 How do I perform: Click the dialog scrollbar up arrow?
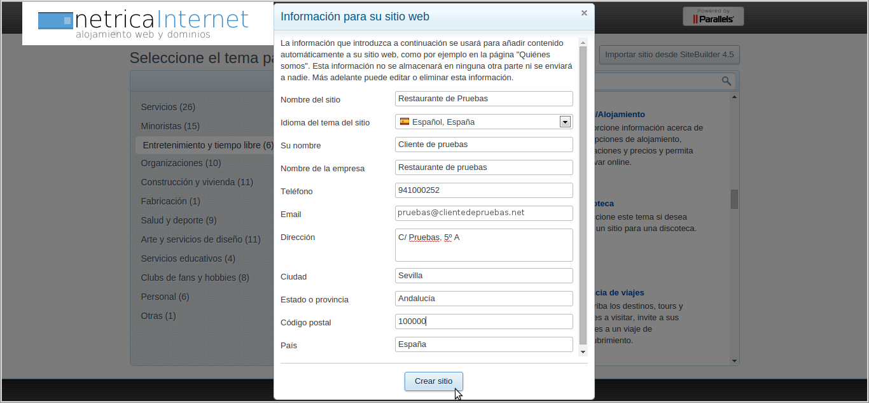pos(583,41)
